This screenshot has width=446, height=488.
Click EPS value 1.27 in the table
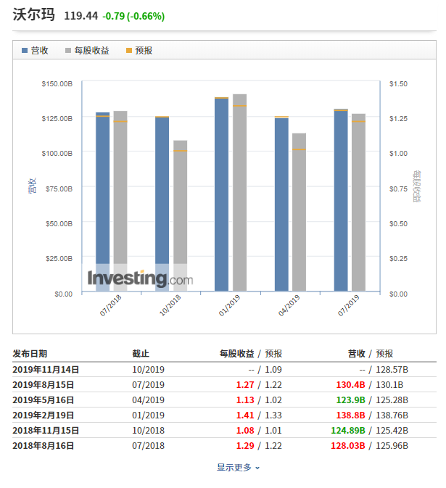click(x=245, y=385)
